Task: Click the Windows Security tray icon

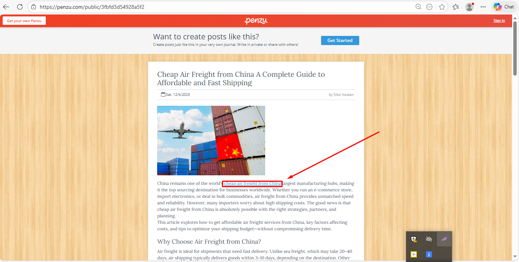Action: tap(414, 239)
